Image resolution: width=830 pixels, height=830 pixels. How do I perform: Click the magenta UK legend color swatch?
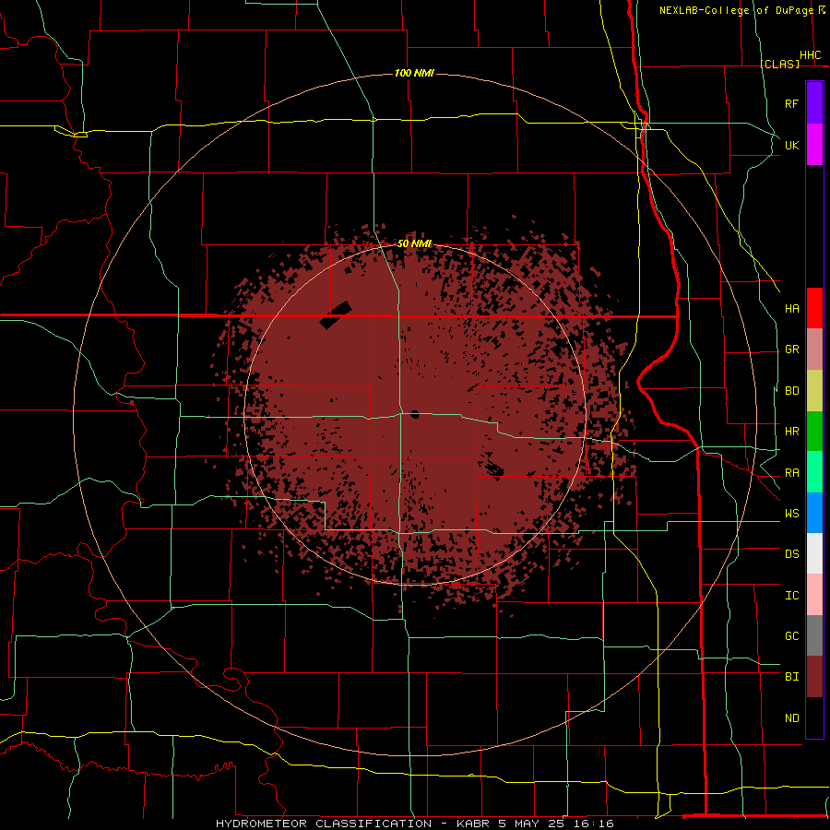pyautogui.click(x=814, y=144)
